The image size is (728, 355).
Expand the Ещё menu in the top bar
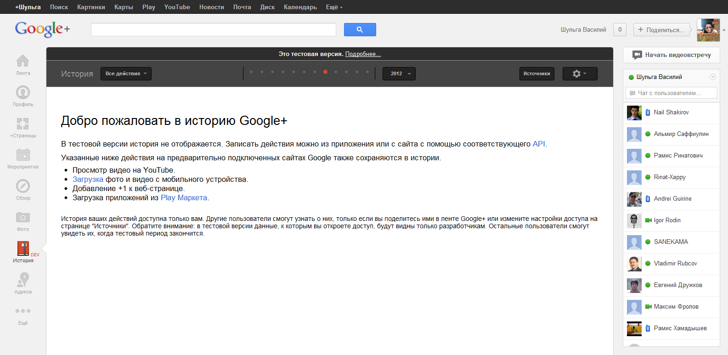coord(334,7)
